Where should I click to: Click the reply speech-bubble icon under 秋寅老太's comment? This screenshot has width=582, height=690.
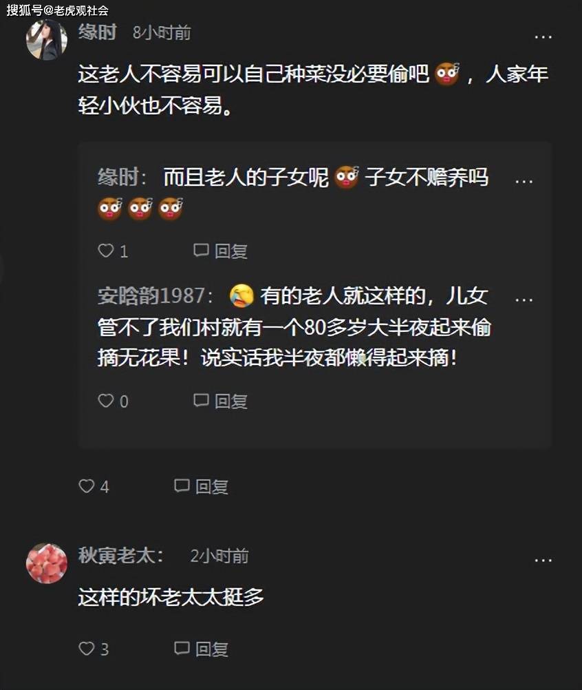(182, 648)
